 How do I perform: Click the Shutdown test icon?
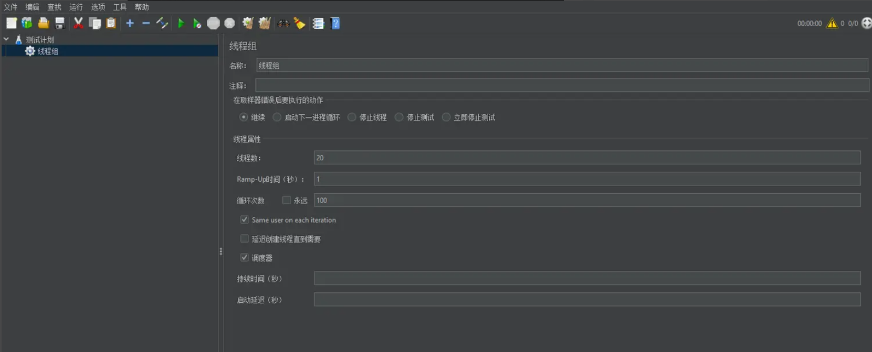pos(229,23)
